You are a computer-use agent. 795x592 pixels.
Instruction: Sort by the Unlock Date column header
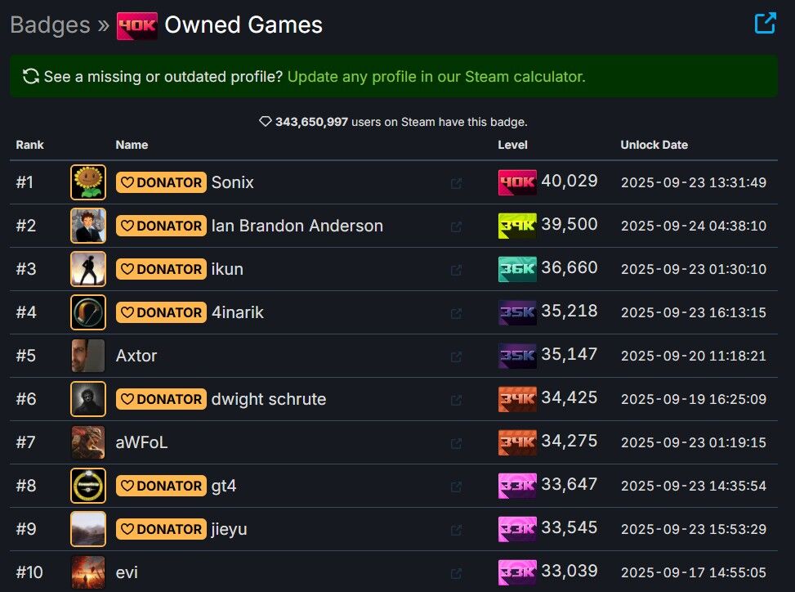(x=654, y=145)
